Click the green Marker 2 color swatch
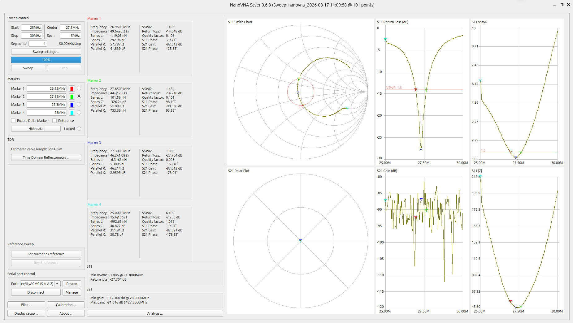 [x=72, y=97]
